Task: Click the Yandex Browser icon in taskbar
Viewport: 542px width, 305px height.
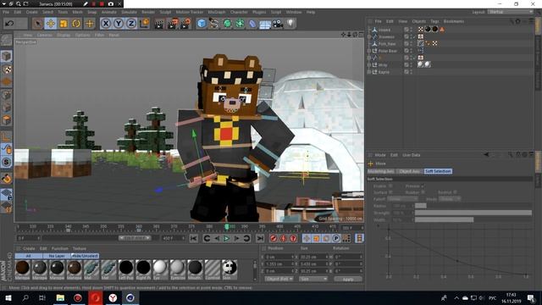Action: coord(113,297)
